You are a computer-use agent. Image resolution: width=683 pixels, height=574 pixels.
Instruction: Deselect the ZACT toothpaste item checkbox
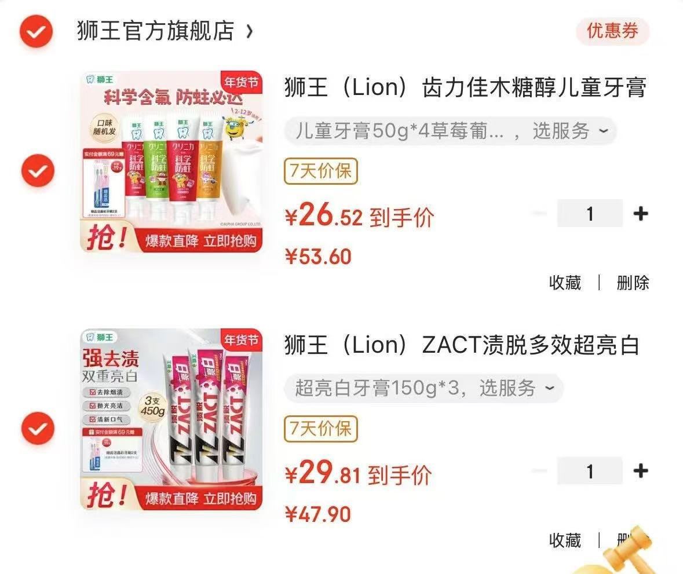[x=38, y=428]
